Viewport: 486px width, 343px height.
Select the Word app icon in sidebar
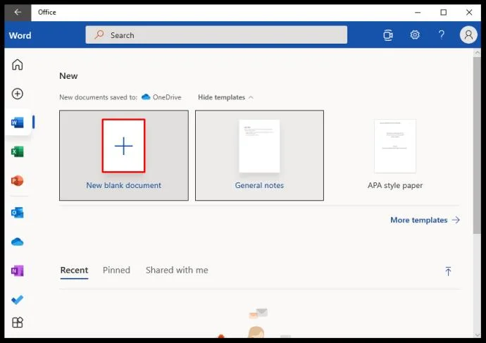(18, 123)
